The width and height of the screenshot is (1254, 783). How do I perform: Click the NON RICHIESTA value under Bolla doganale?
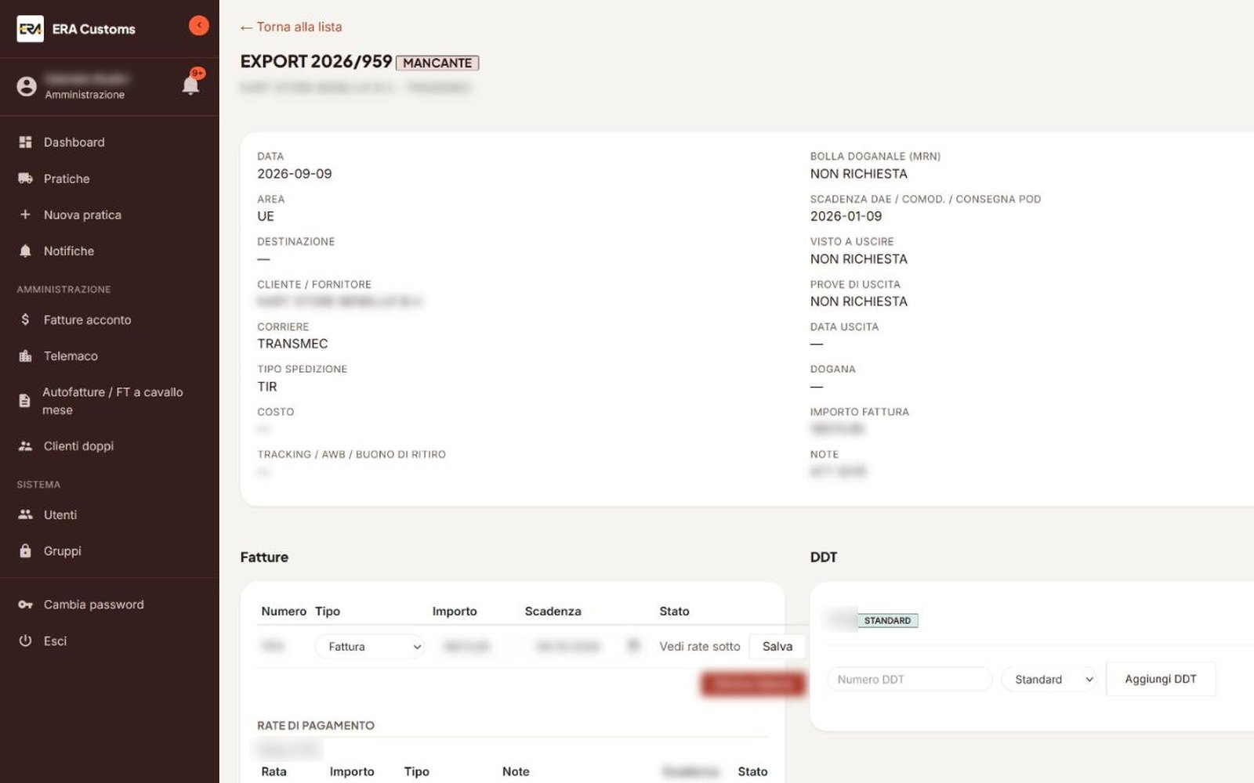858,174
